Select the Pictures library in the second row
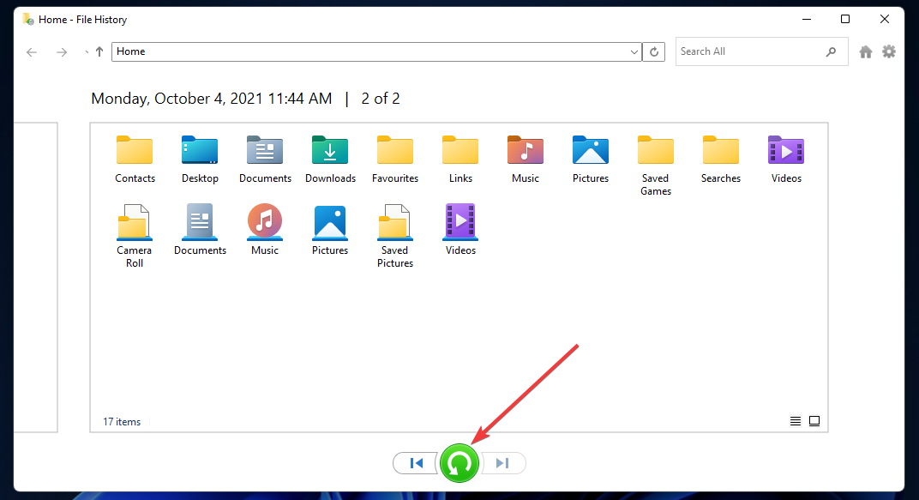Image resolution: width=919 pixels, height=500 pixels. 330,230
